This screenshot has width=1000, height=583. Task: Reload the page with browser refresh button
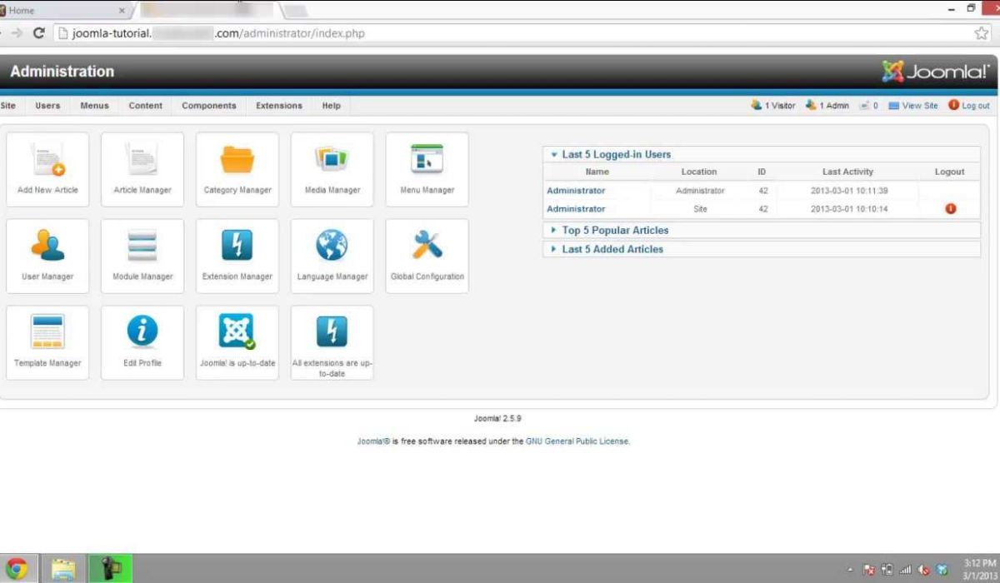[38, 33]
